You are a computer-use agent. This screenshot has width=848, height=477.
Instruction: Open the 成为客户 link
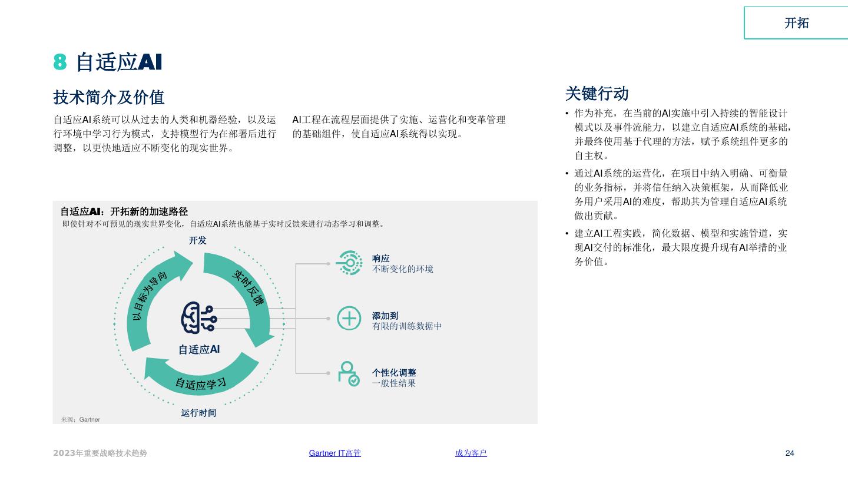click(471, 453)
